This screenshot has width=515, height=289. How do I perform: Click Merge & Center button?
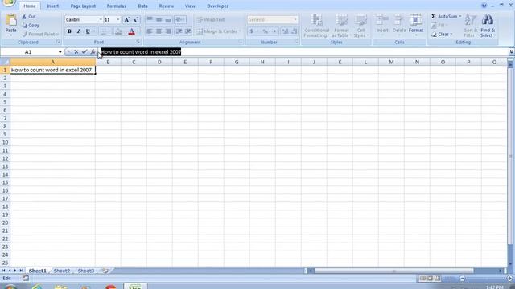click(218, 31)
